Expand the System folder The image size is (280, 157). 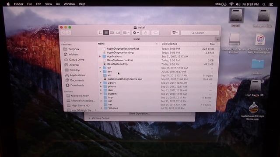click(101, 94)
